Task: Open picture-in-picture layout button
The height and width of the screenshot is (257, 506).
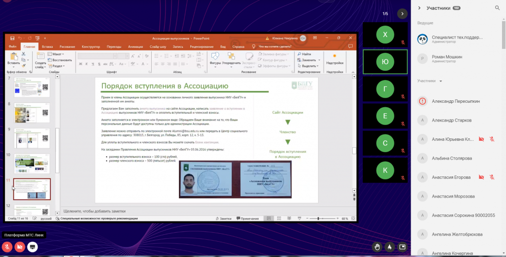Action: (x=402, y=247)
